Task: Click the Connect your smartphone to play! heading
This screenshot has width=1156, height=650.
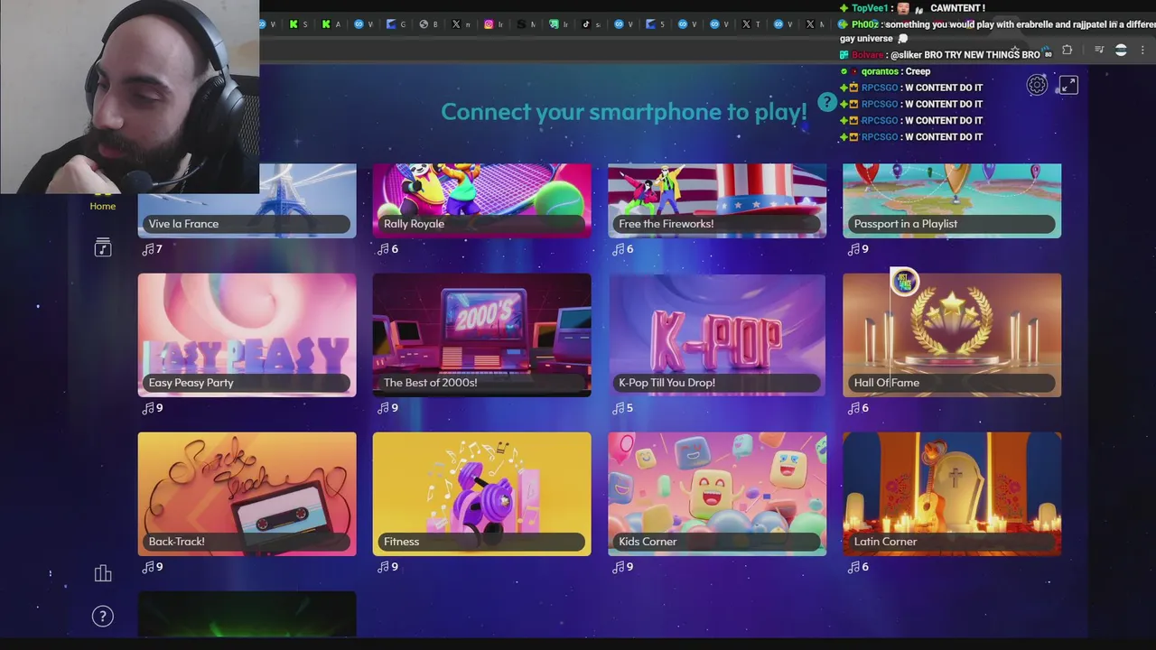Action: pos(624,112)
